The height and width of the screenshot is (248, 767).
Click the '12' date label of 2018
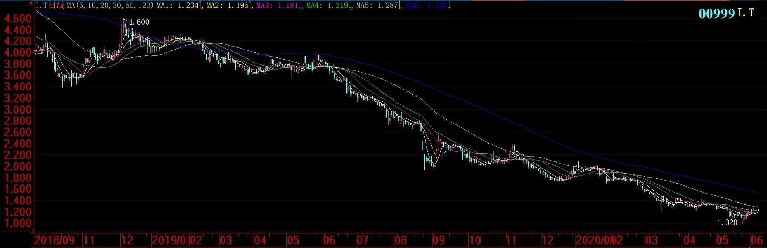(127, 240)
